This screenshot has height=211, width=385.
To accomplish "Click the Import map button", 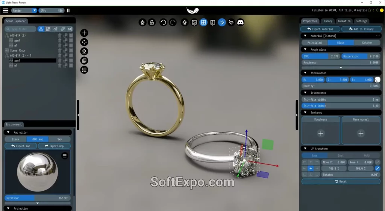I will tap(54, 146).
